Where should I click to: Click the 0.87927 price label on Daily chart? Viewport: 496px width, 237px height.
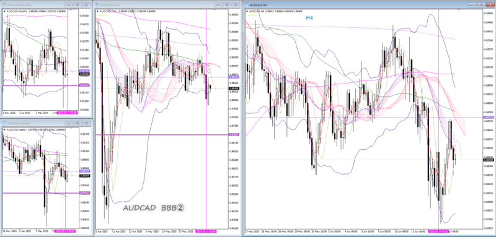coord(235,135)
